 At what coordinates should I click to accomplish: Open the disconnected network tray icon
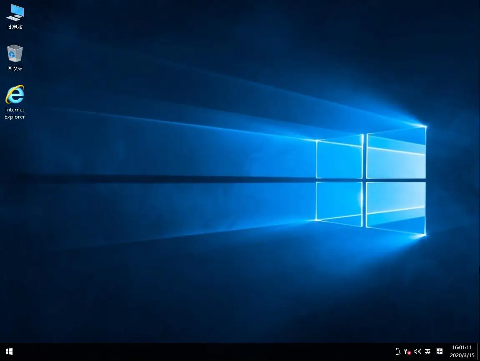point(408,351)
